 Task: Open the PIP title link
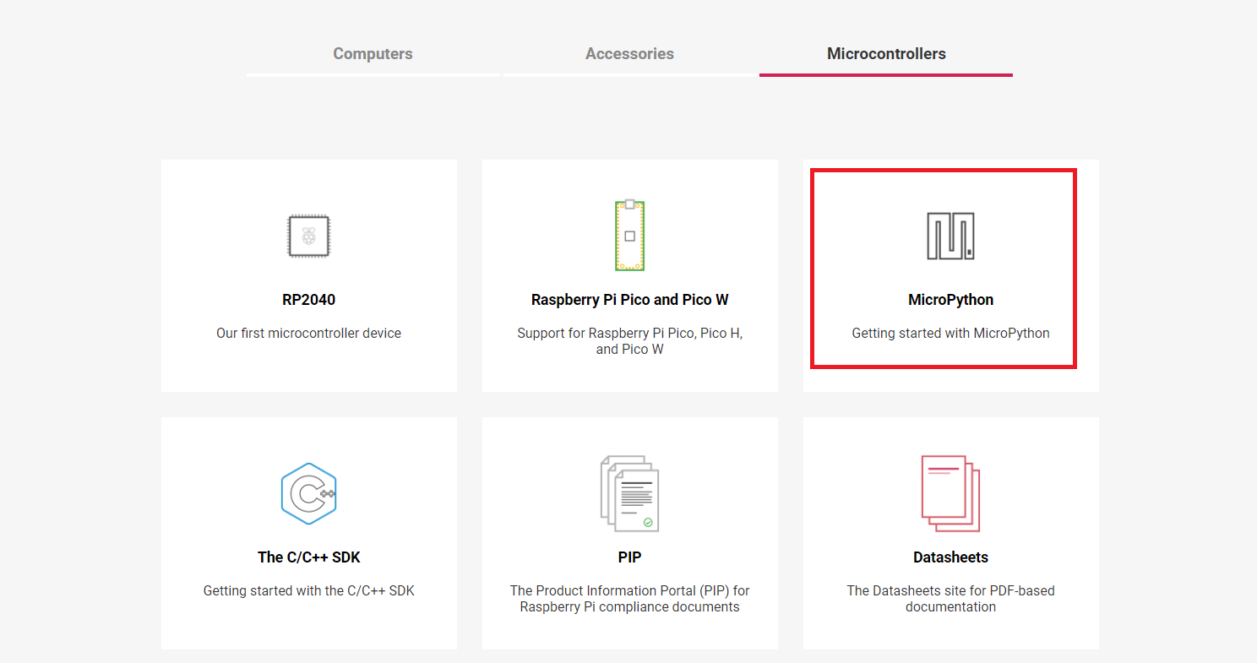pos(629,557)
